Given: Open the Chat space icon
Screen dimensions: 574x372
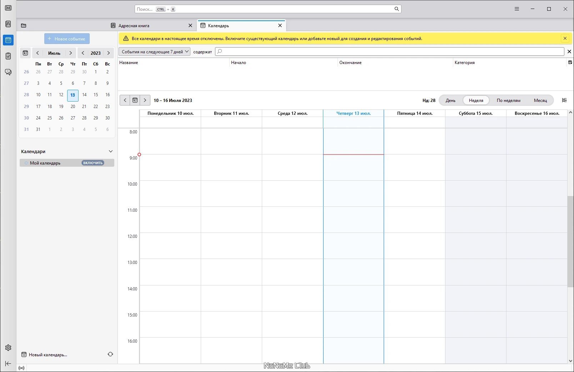Looking at the screenshot, I should 8,72.
